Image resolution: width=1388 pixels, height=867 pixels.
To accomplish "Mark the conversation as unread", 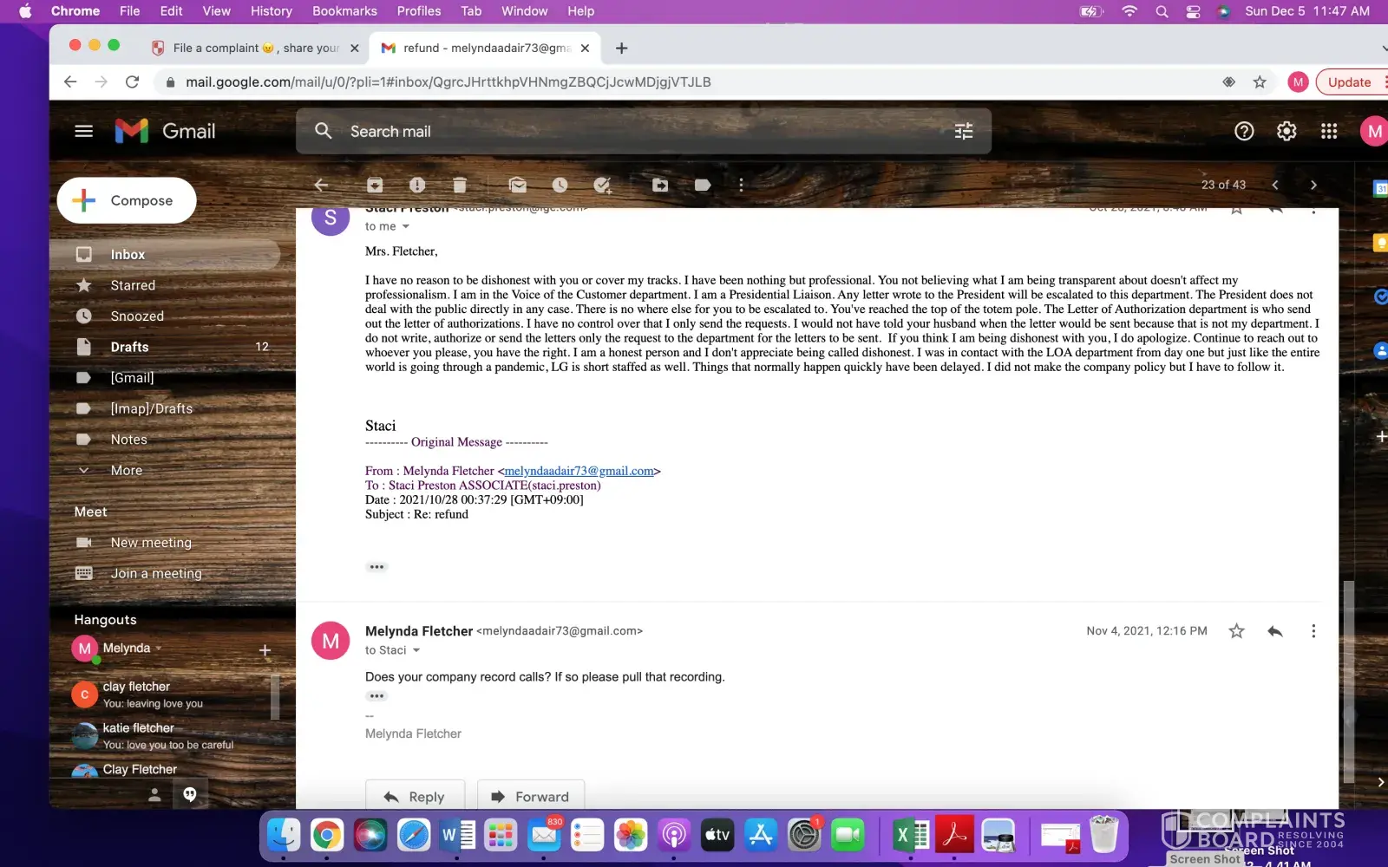I will 518,185.
